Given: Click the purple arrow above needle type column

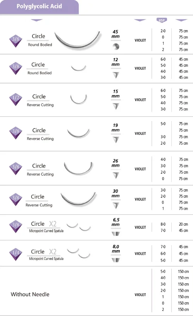Looking at the screenshot, I should [37, 20].
